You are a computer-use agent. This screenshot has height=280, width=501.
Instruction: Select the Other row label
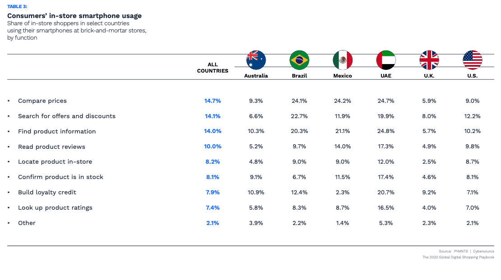click(x=27, y=223)
